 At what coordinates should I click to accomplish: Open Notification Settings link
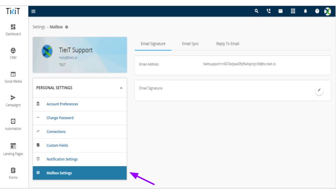pos(62,159)
